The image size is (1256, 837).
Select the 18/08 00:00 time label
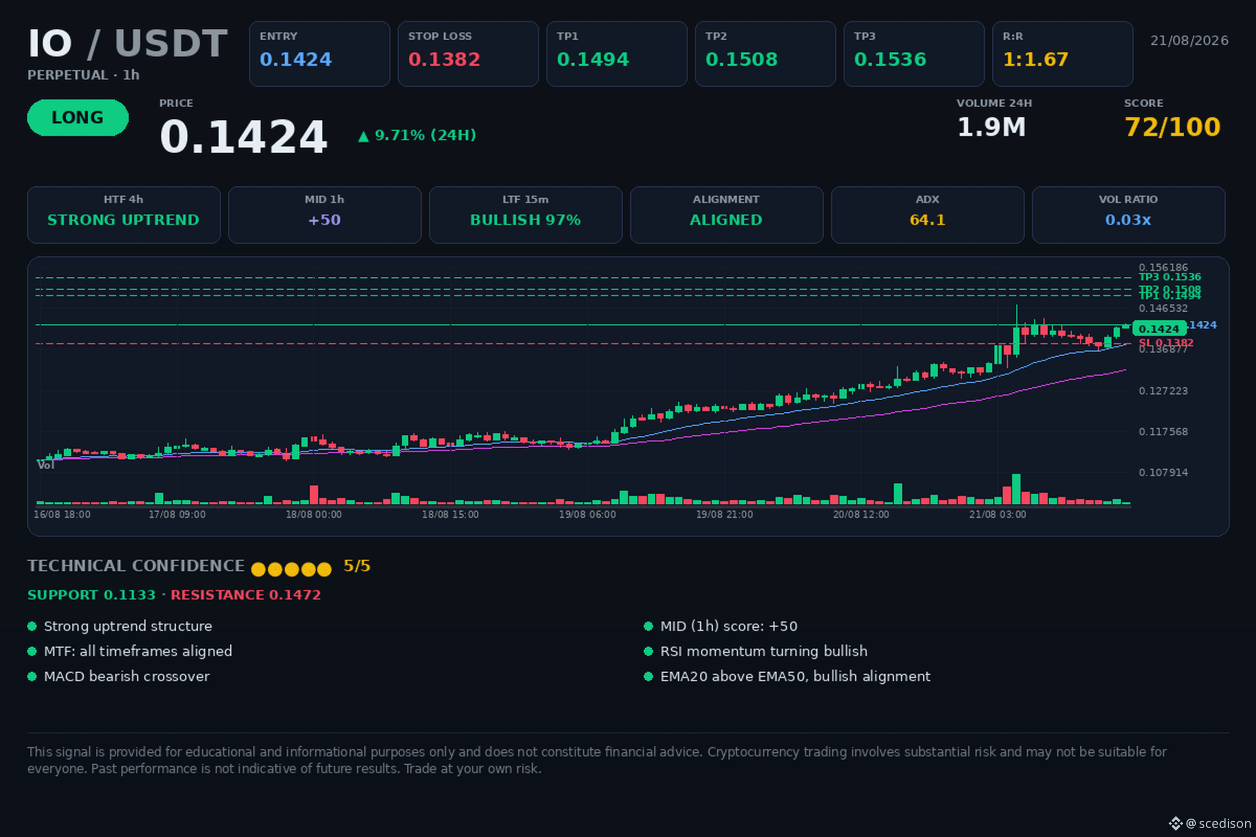[x=313, y=515]
